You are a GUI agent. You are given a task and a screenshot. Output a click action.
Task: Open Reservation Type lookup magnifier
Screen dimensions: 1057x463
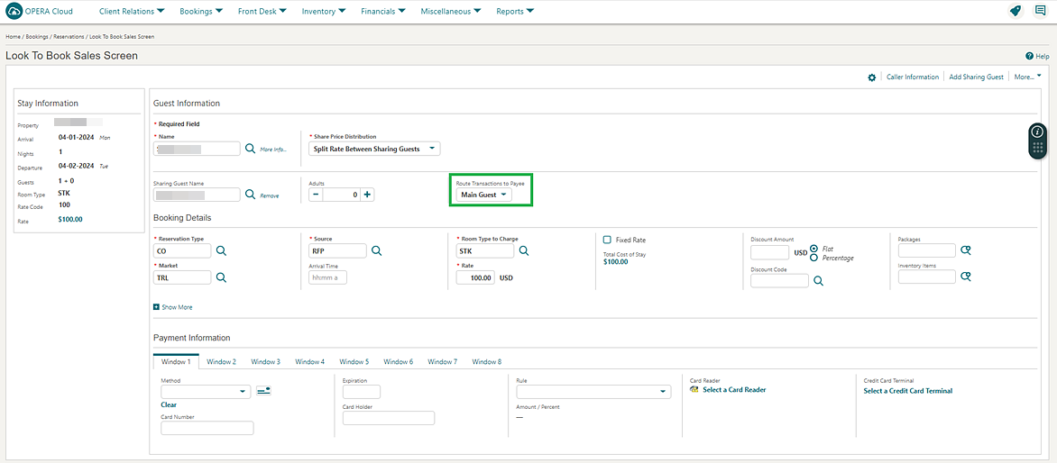pos(221,251)
